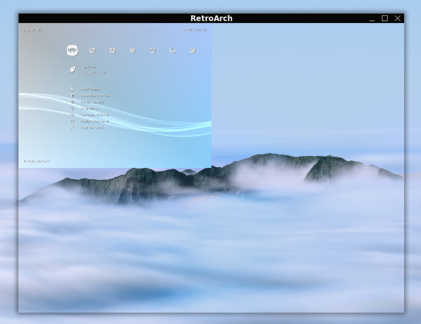Open the Images camera tab icon
The image size is (421, 324).
coord(153,50)
